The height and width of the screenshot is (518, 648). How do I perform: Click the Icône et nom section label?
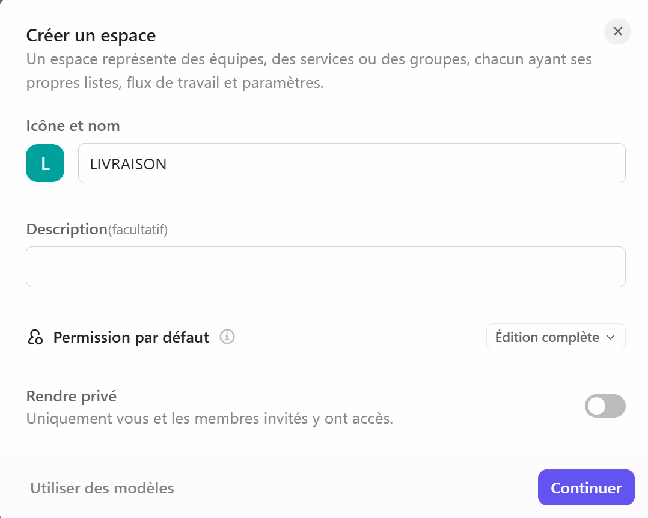click(x=73, y=126)
